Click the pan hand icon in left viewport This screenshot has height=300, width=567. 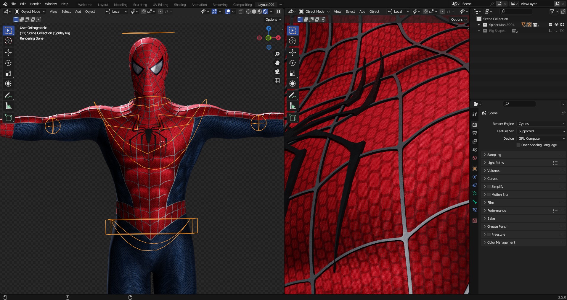click(277, 63)
